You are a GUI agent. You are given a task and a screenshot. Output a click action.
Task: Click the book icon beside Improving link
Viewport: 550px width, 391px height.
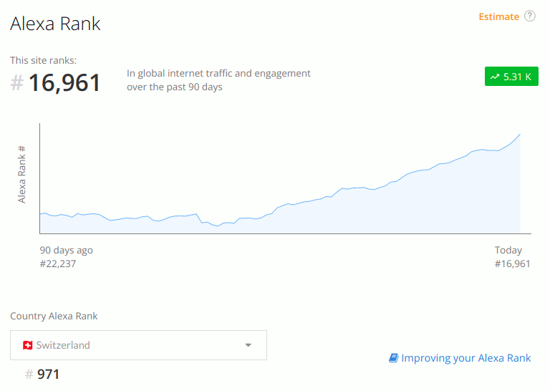pos(394,358)
